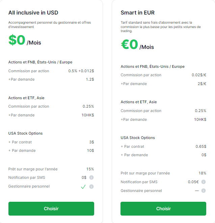This screenshot has height=223, width=215.
Task: Click info icon in Smart plan's Gestionnaire personnel row
Action: tap(203, 191)
